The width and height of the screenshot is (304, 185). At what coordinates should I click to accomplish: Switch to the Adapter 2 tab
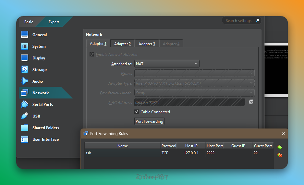pos(122,44)
